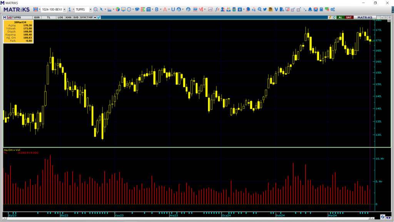Click the yellow 26Mart24 price info box

(x=18, y=32)
